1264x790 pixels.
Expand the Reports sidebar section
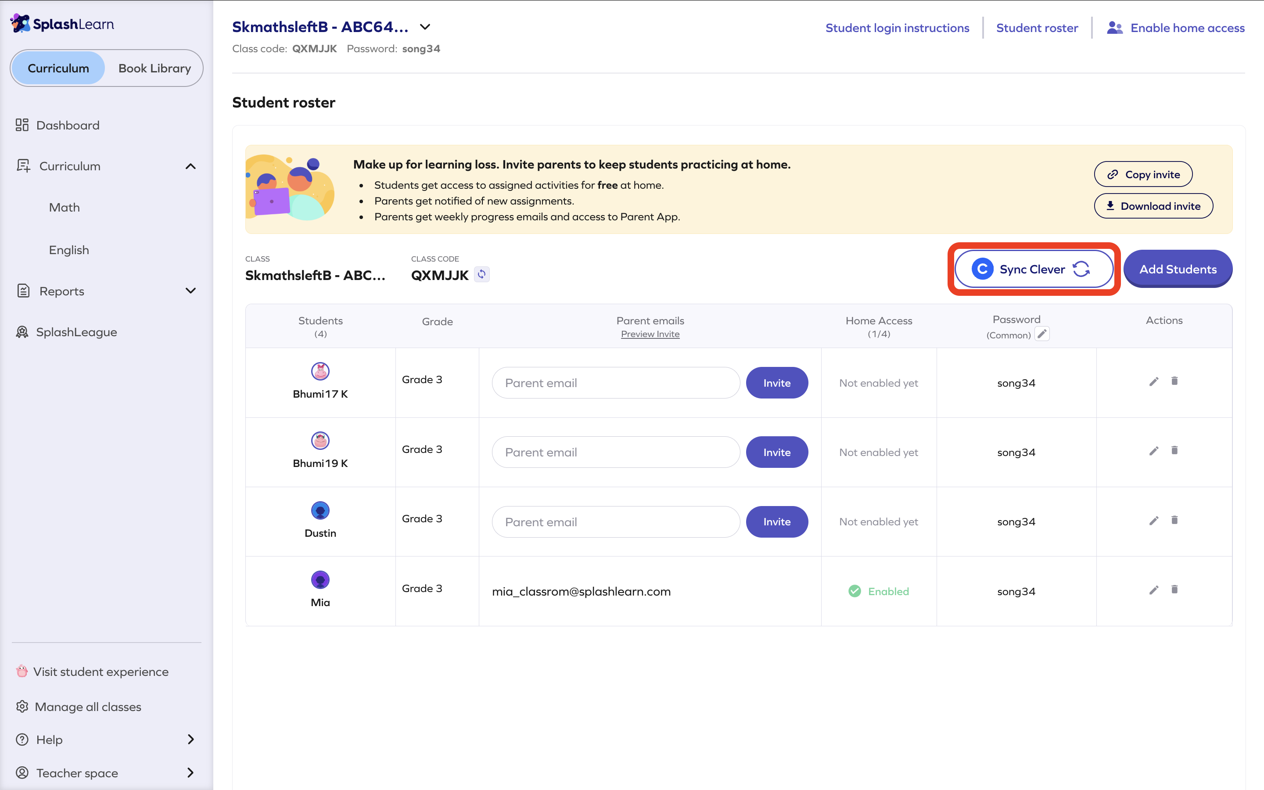pos(190,291)
